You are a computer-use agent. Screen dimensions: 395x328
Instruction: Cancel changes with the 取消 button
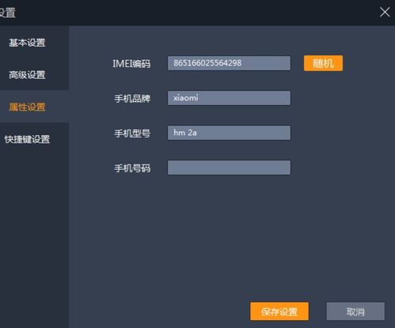tap(355, 311)
